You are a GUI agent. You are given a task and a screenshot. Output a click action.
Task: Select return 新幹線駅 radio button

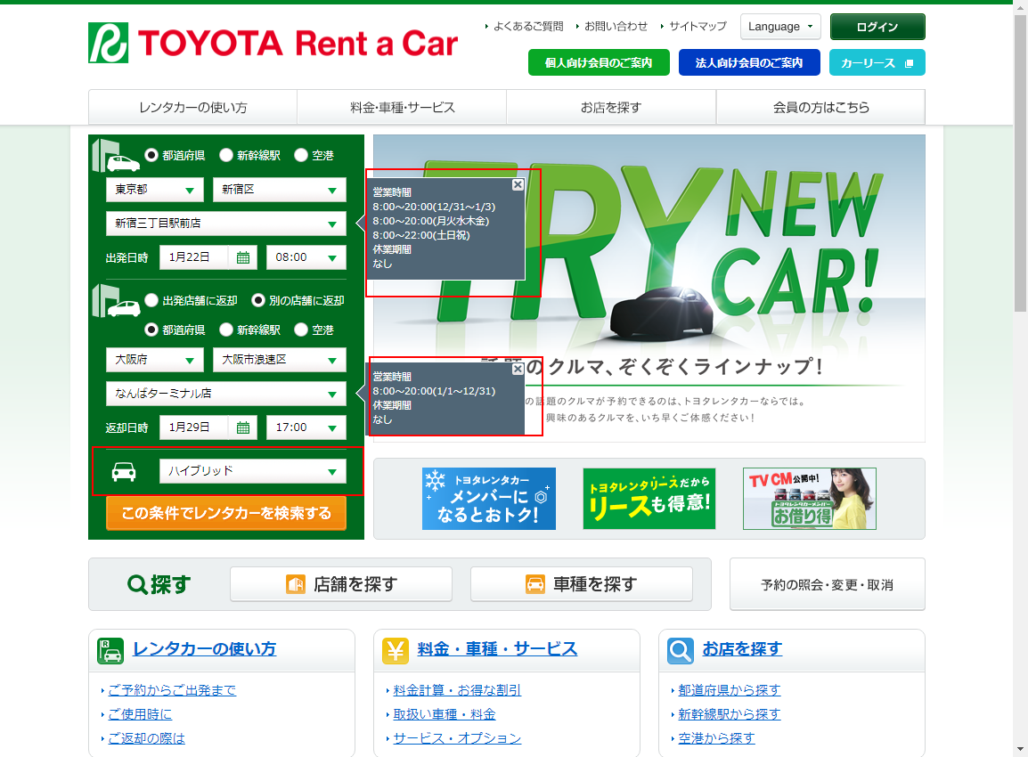(226, 330)
